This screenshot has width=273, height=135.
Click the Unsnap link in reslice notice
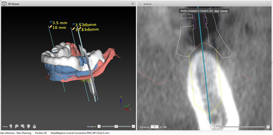coord(224,11)
